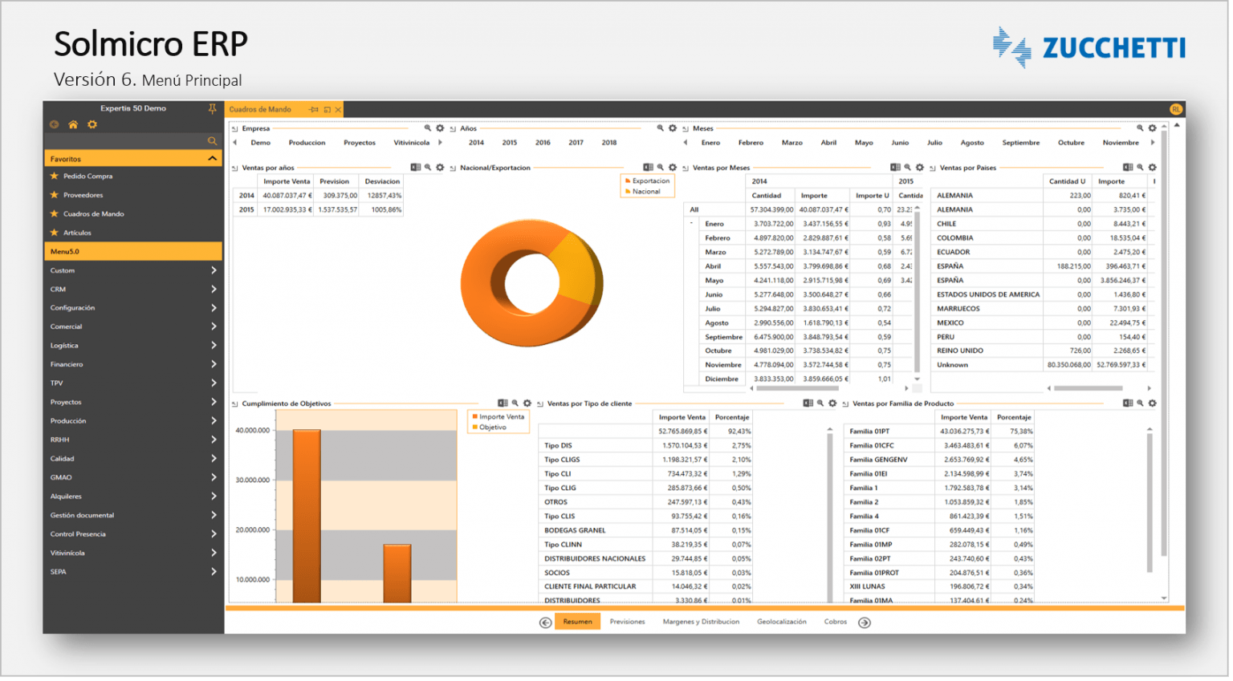Pin the Cuadros de Mando tab
Viewport: 1233px width, 681px height.
pos(315,110)
